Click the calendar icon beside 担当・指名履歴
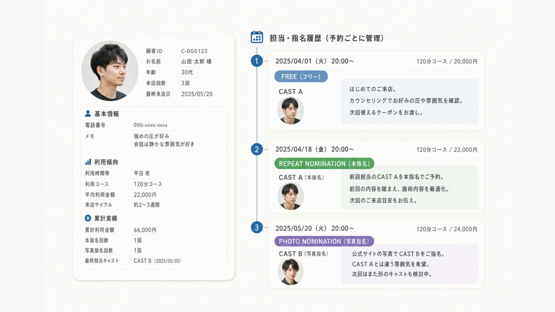The image size is (555, 312). [257, 37]
